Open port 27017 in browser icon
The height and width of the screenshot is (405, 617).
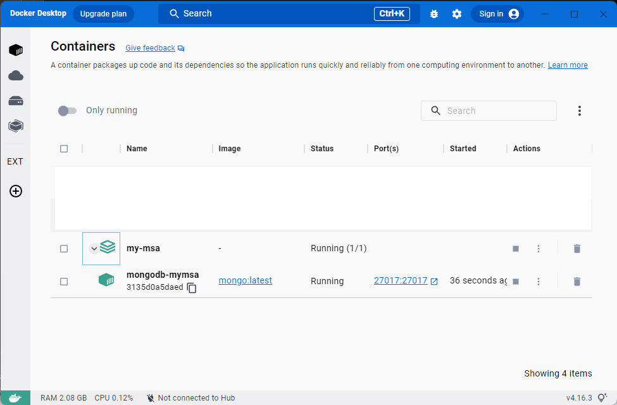pyautogui.click(x=434, y=281)
